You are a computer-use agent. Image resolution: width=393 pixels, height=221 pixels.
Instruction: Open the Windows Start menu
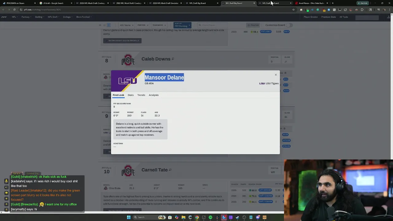pyautogui.click(x=129, y=217)
